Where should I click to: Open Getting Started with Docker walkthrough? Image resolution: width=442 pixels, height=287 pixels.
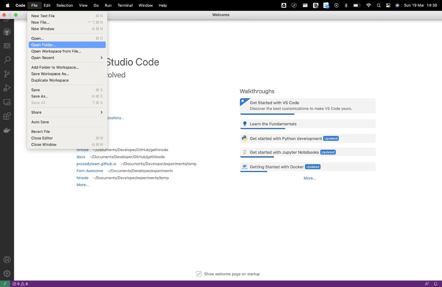(308, 167)
